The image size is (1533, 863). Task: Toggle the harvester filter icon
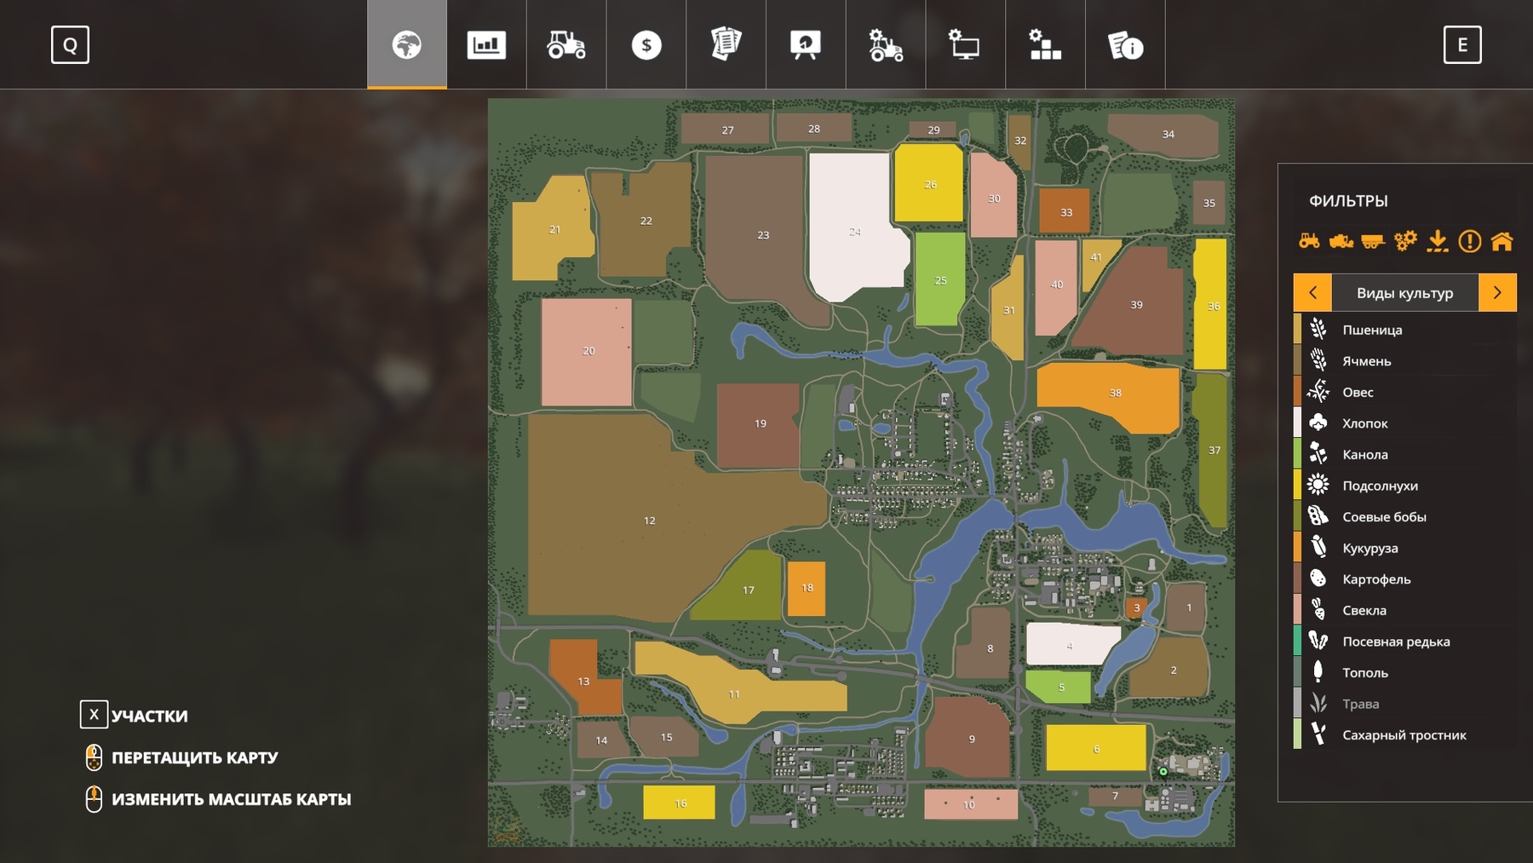[1341, 241]
